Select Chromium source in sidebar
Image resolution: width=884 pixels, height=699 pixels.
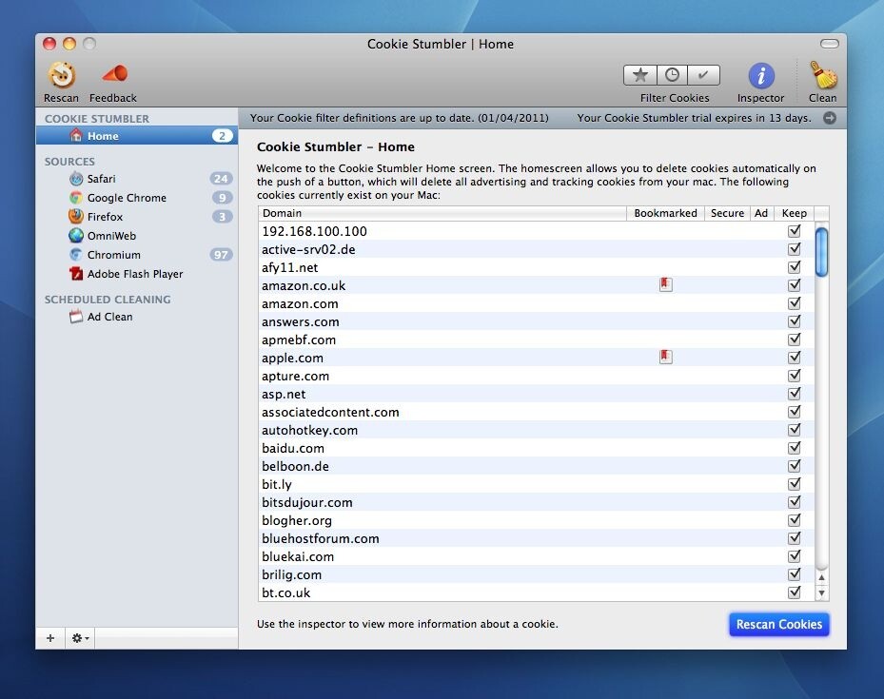pos(137,255)
